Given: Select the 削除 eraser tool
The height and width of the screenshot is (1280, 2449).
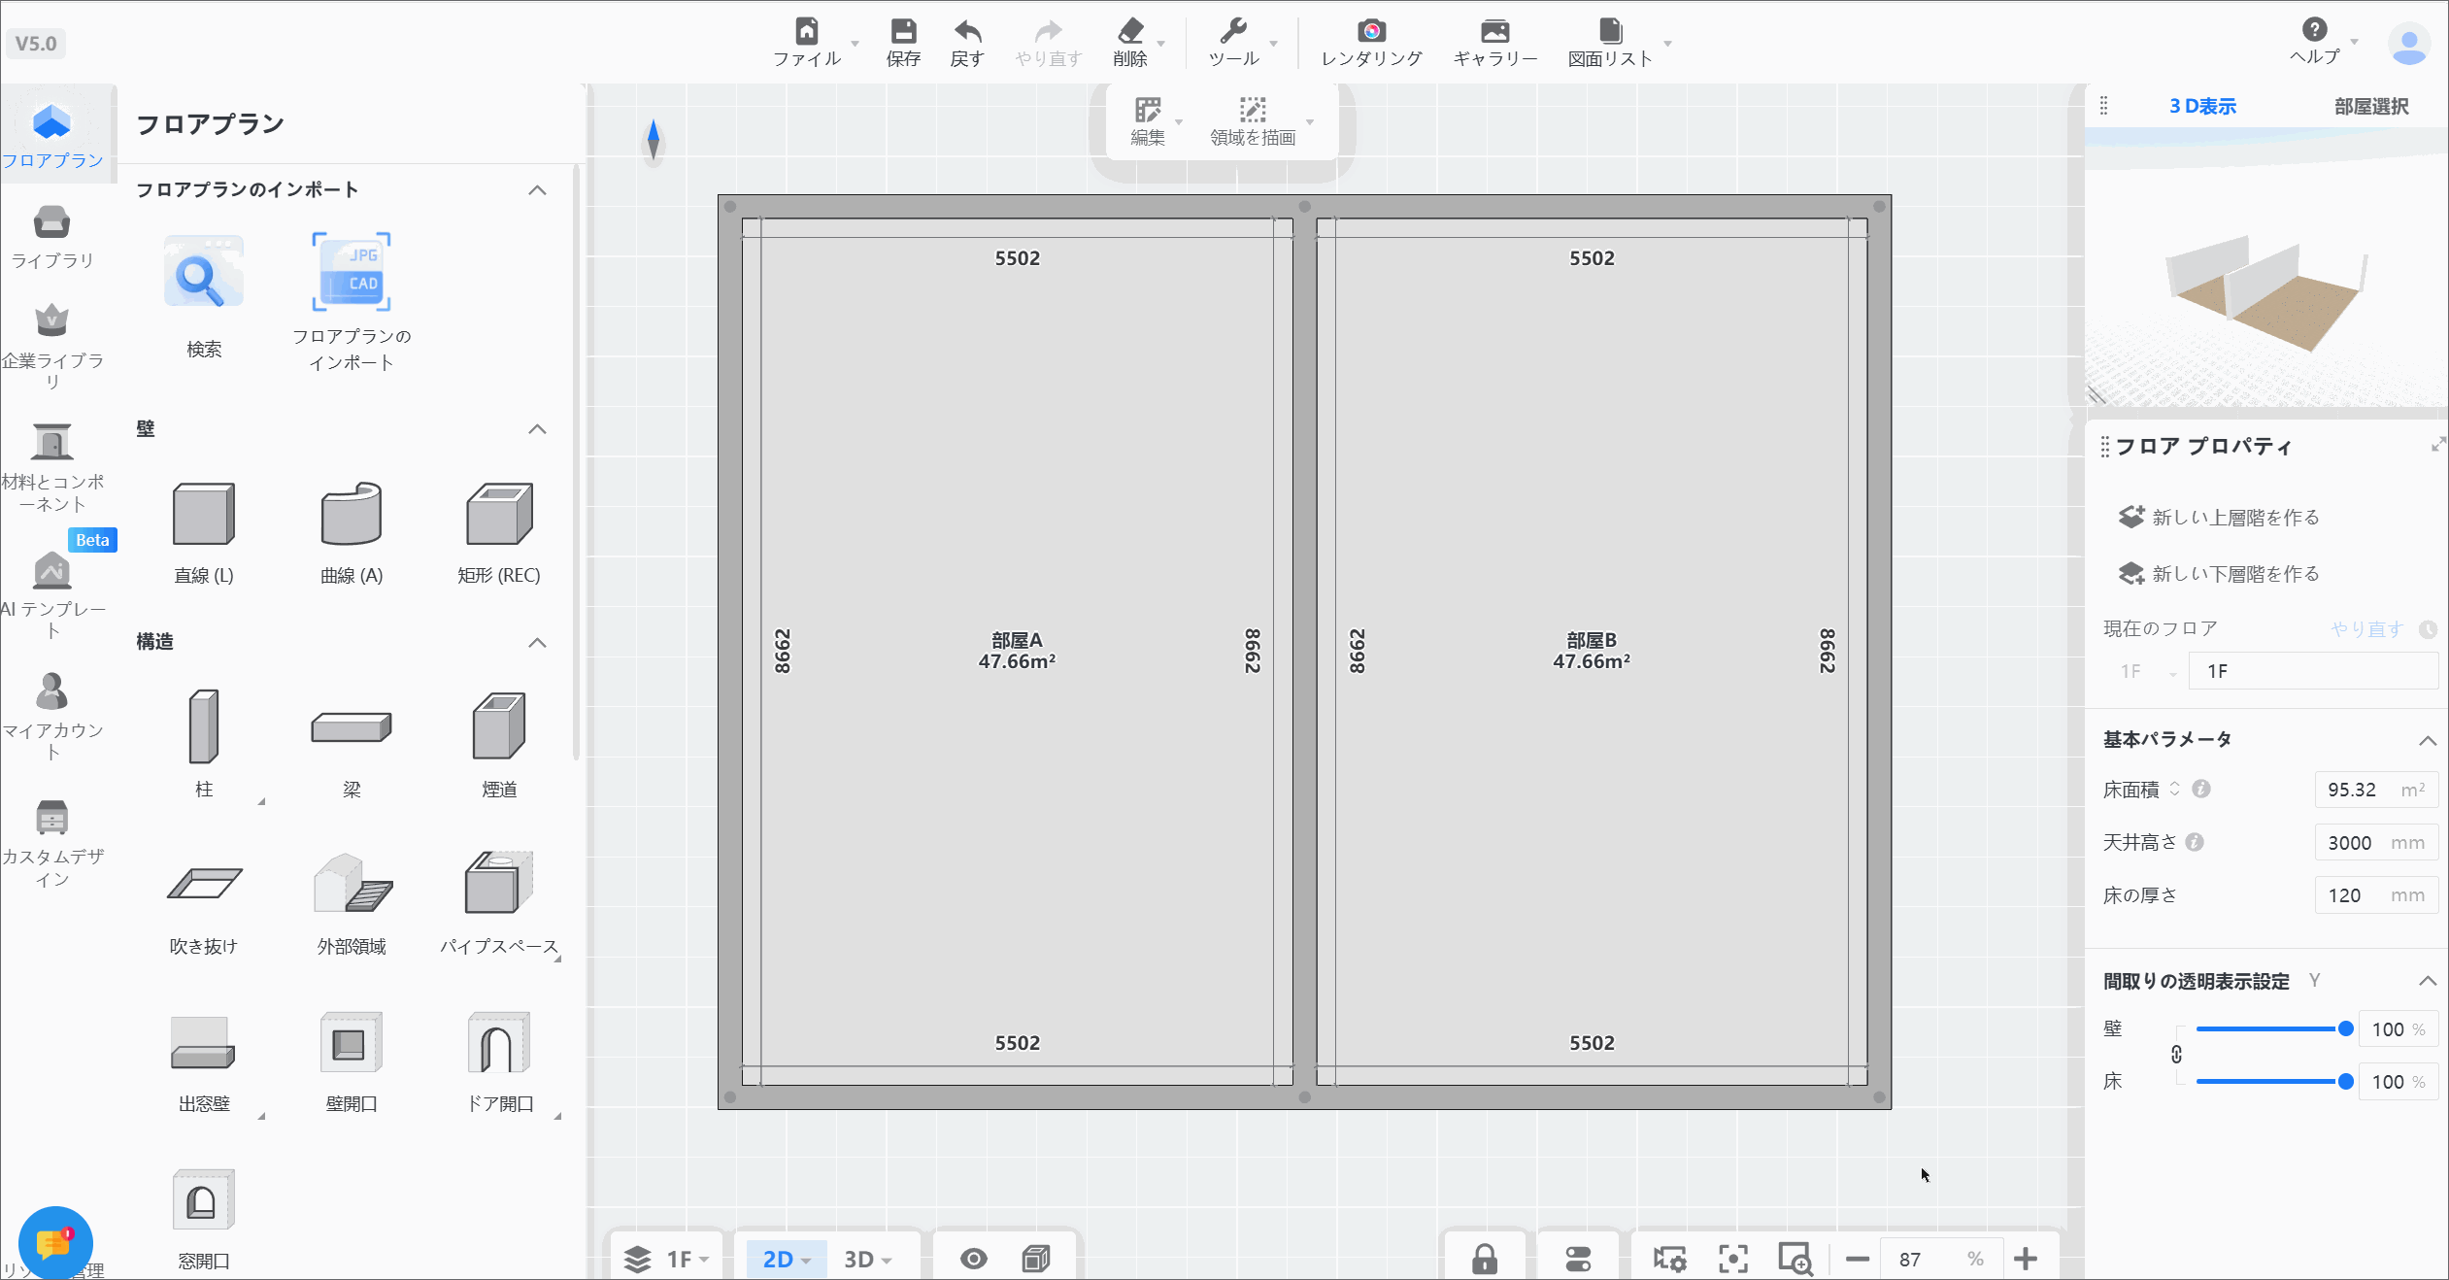Looking at the screenshot, I should click(1130, 32).
